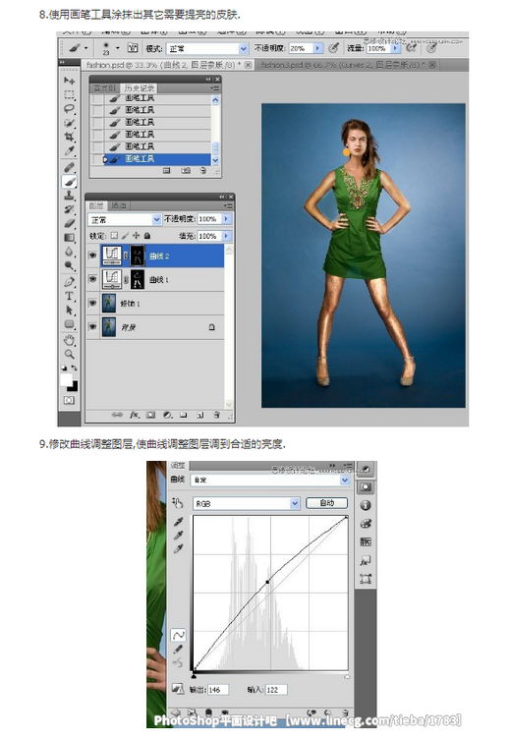510x737 pixels.
Task: Switch to fashion3.psd document tab
Action: click(349, 65)
